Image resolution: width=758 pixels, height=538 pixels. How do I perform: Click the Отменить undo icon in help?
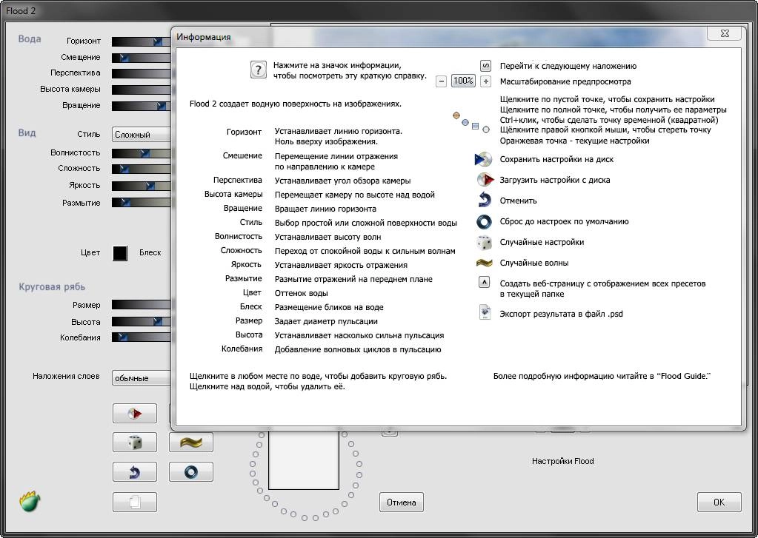coord(484,200)
